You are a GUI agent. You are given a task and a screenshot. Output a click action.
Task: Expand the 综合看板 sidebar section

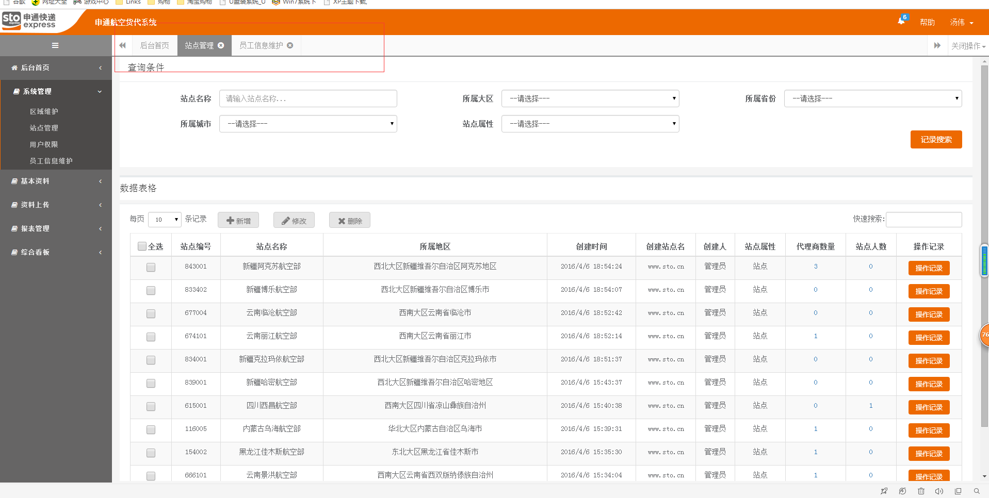pos(56,252)
